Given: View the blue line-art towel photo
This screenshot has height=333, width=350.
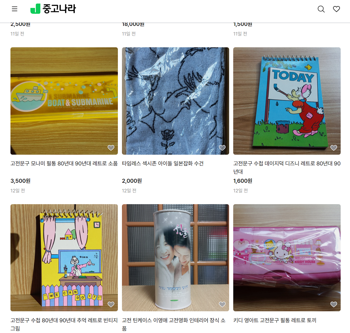Looking at the screenshot, I should (176, 101).
